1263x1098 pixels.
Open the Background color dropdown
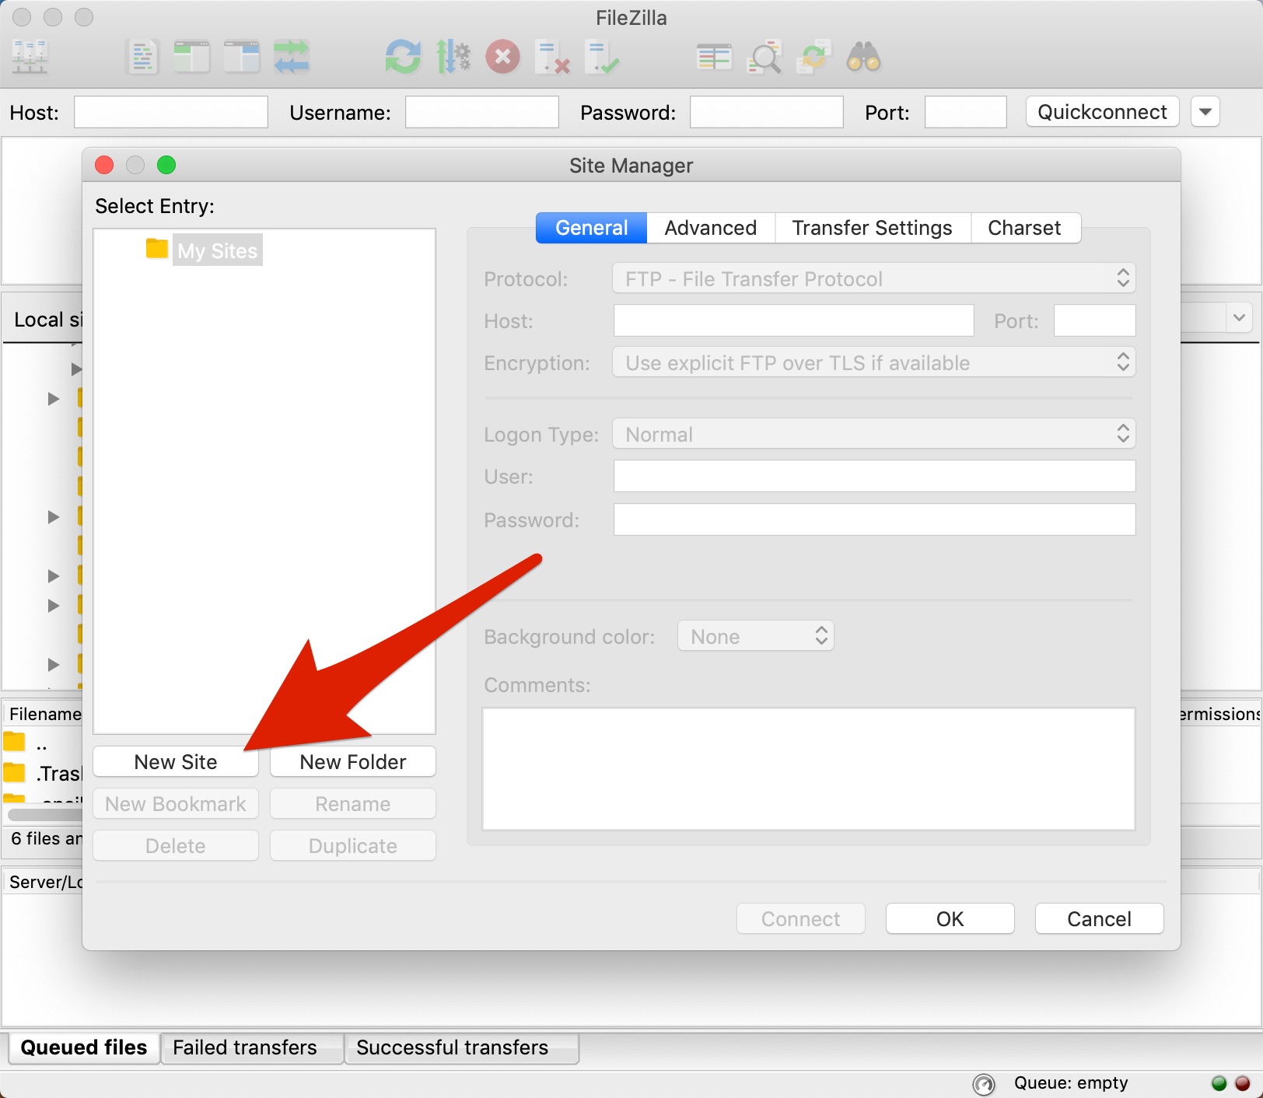coord(756,636)
